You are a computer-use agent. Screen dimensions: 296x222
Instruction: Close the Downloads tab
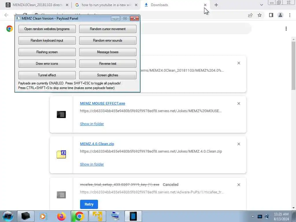point(205,5)
